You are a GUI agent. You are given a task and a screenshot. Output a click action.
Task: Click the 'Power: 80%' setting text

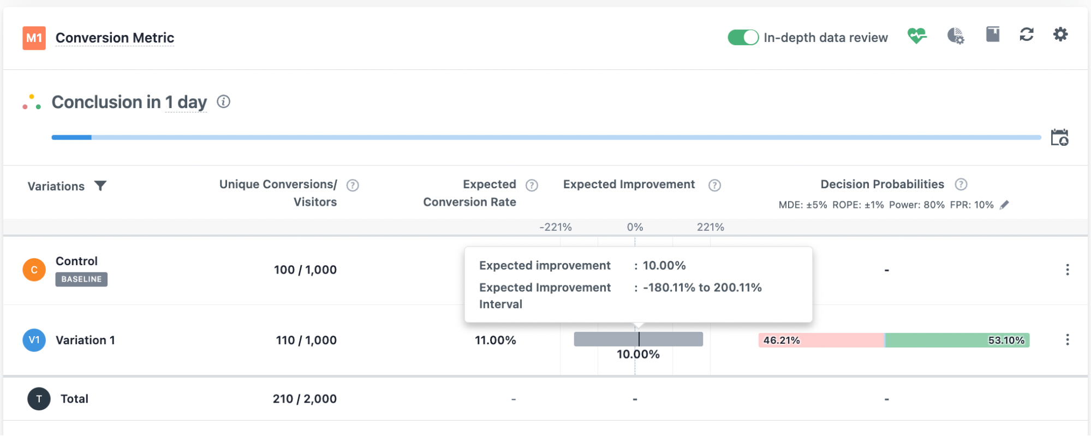tap(917, 205)
